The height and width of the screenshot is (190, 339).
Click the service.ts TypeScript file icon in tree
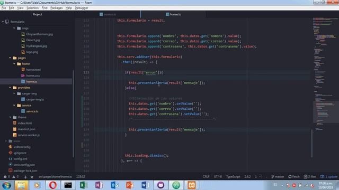tap(23, 111)
